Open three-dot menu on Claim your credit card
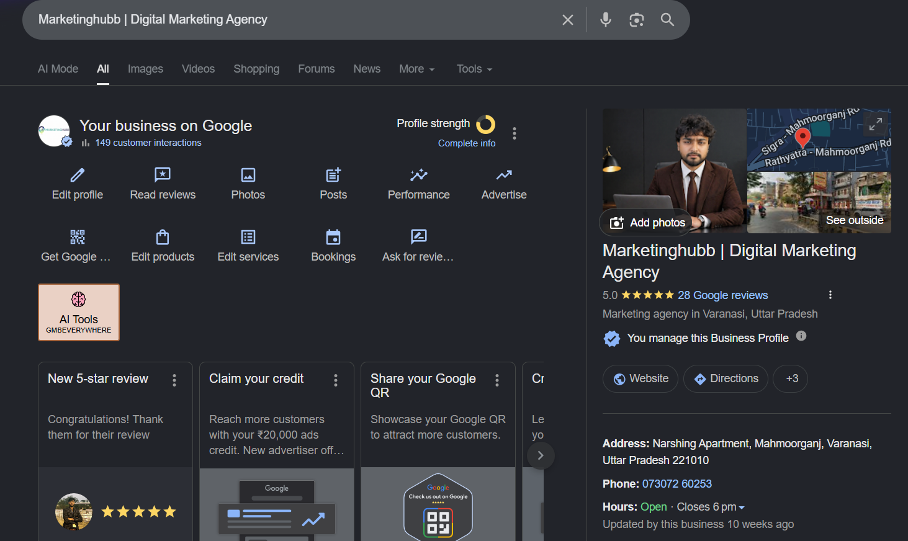The width and height of the screenshot is (908, 541). [x=336, y=380]
